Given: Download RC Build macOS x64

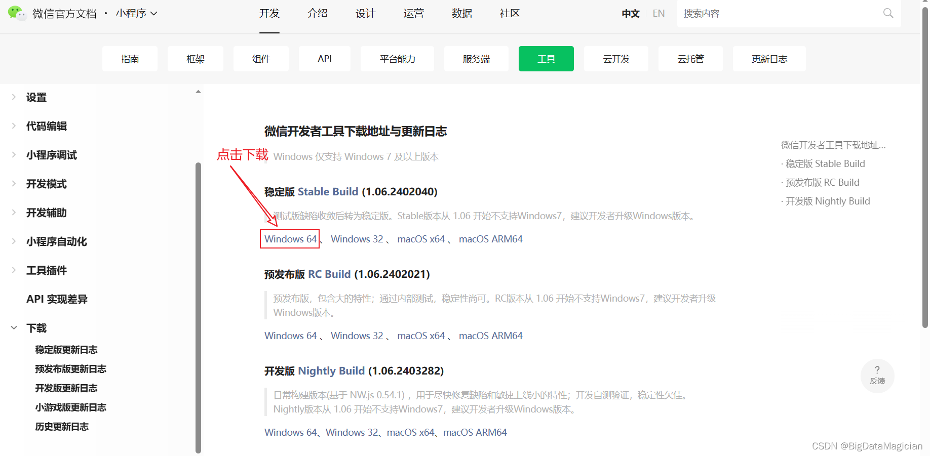Looking at the screenshot, I should 421,336.
